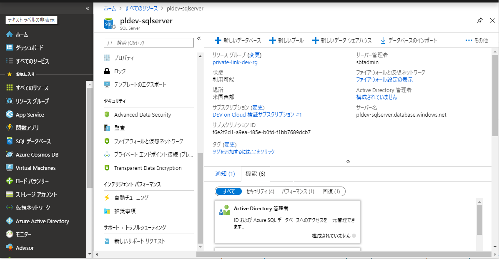The width and height of the screenshot is (499, 259).
Task: Open Transparent Data Encryption icon
Action: click(107, 168)
